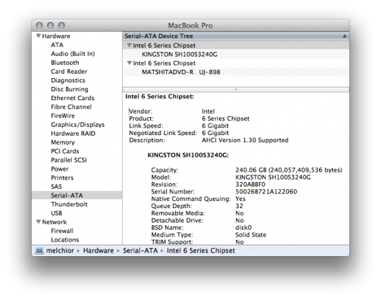Click the sort arrow in Serial-ATA Device Tree header
Image resolution: width=381 pixels, height=300 pixels.
[344, 36]
